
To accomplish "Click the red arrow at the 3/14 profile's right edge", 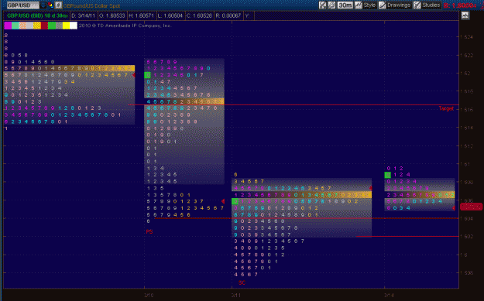I will pos(454,208).
